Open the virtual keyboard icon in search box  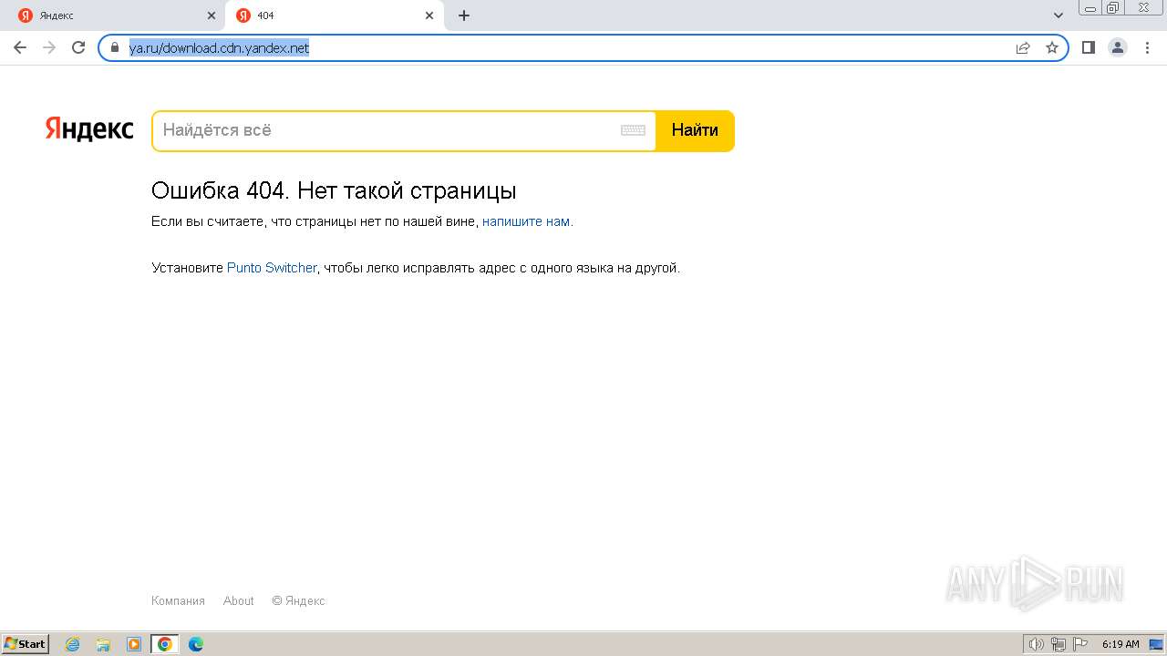pyautogui.click(x=633, y=130)
